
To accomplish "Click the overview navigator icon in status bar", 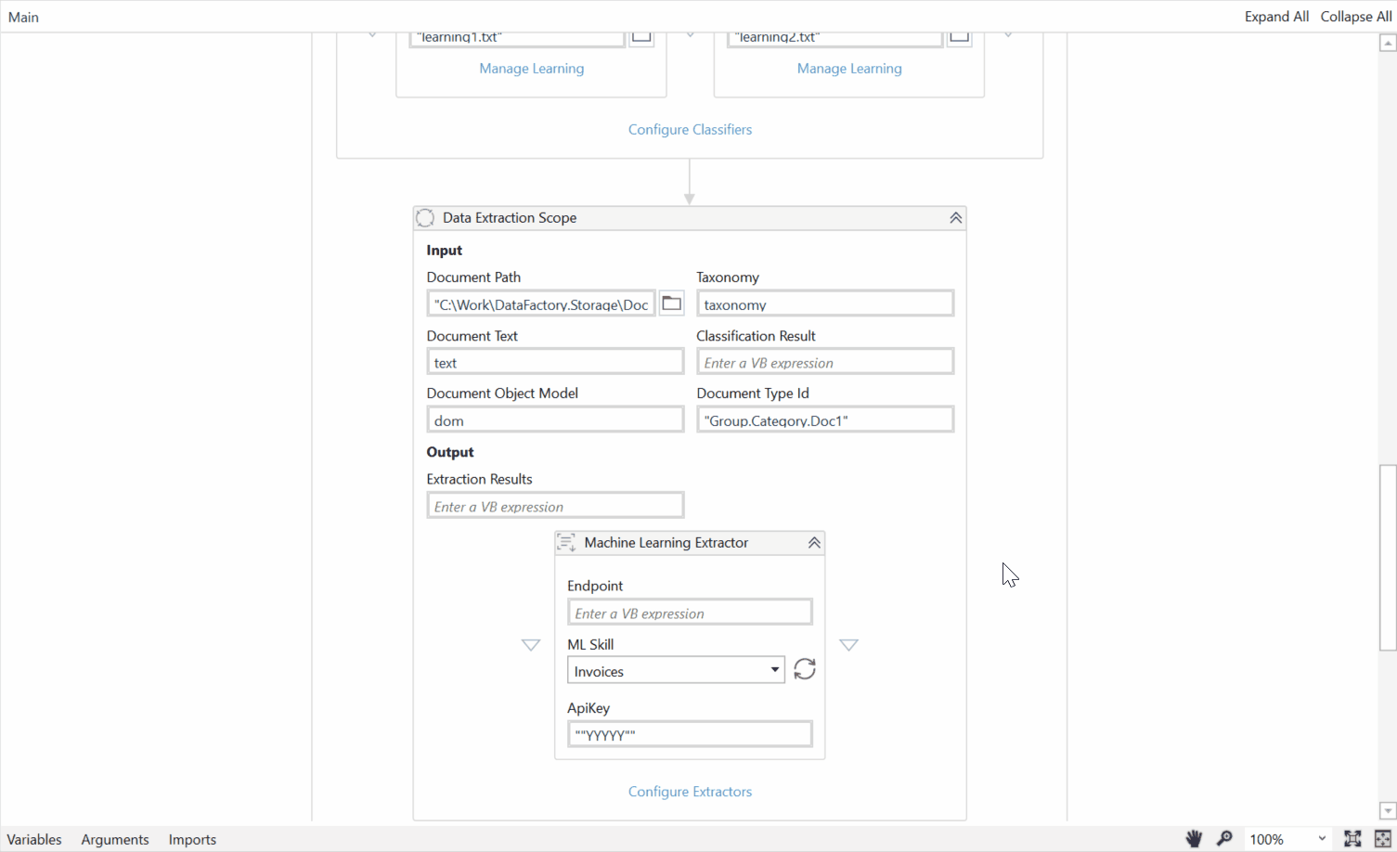I will point(1382,838).
